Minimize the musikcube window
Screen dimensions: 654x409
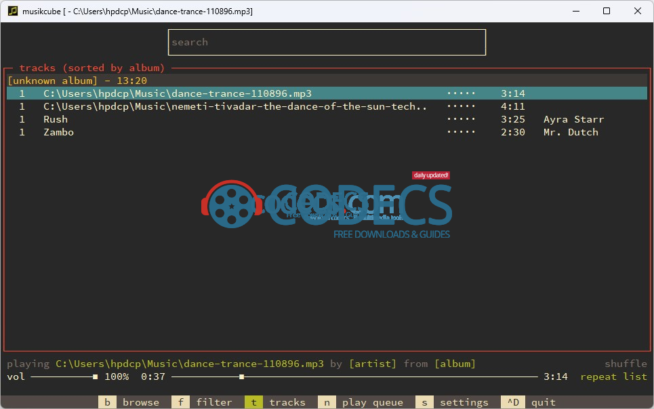576,11
